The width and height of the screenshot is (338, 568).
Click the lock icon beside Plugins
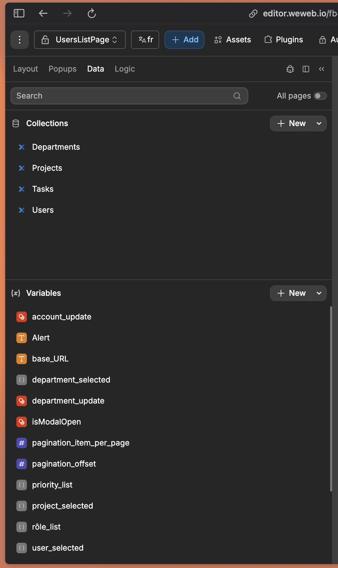(323, 40)
